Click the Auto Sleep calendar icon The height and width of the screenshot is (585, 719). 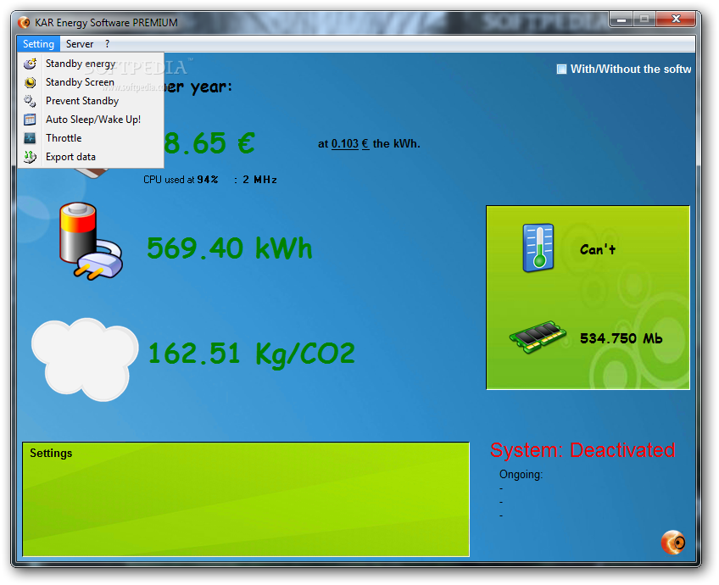[31, 120]
